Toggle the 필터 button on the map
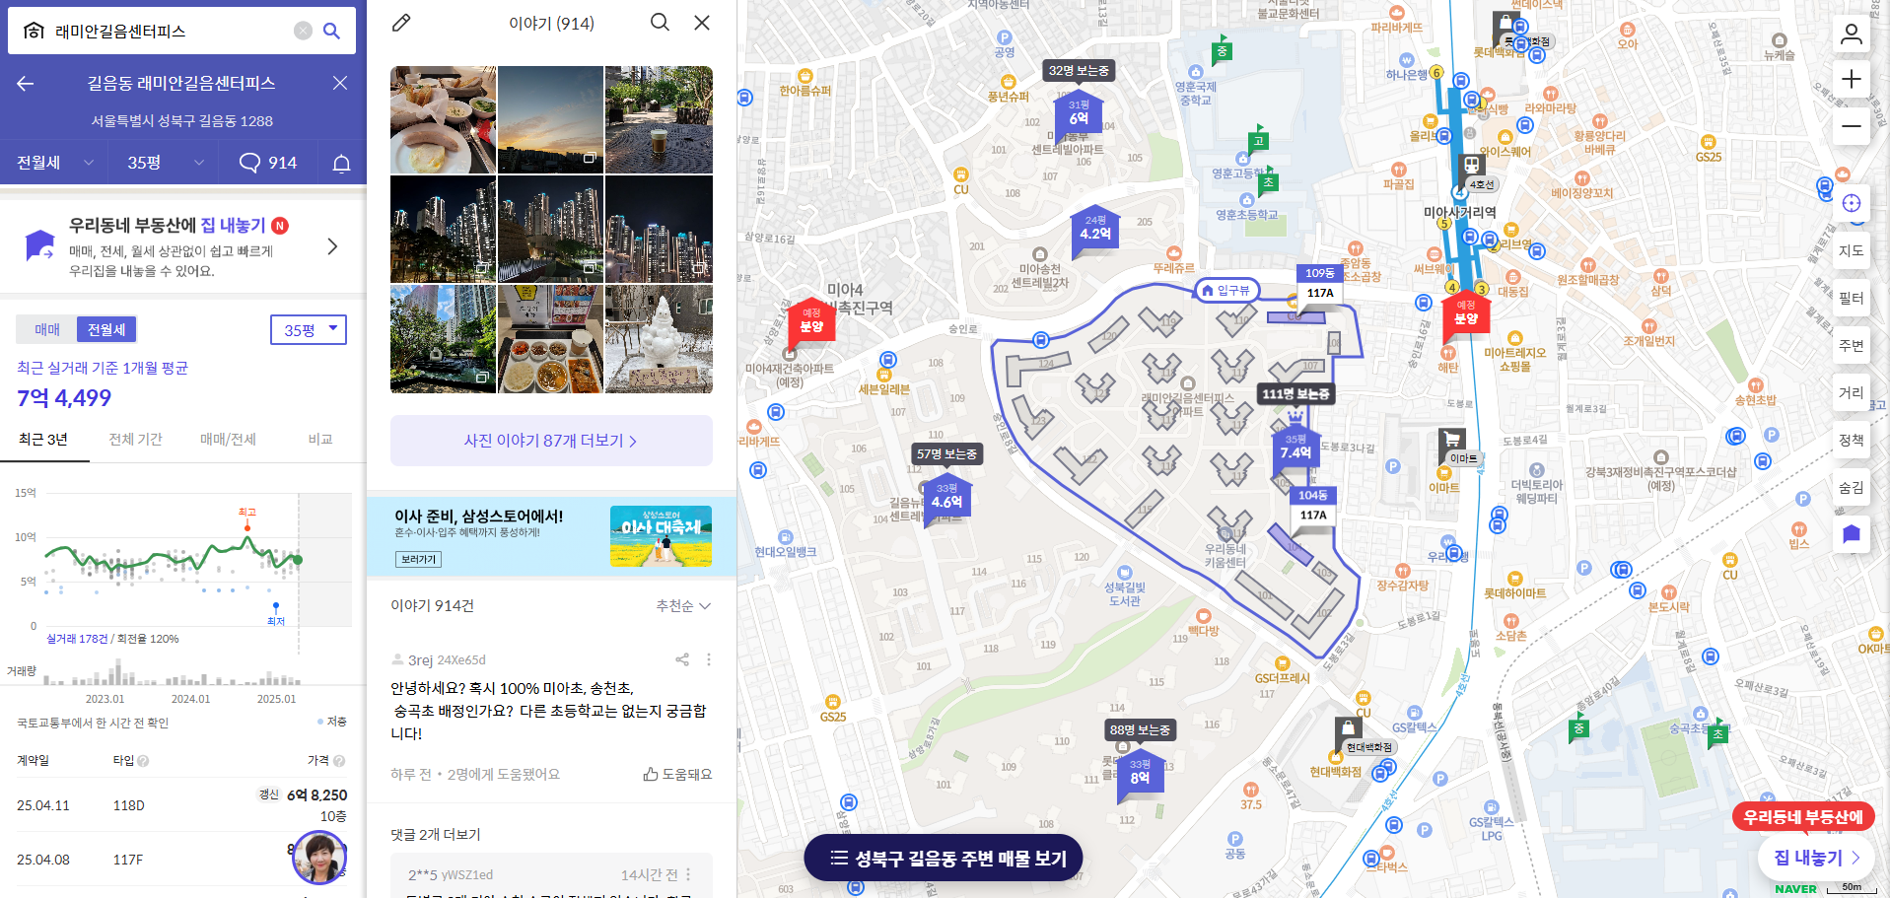1890x898 pixels. pyautogui.click(x=1852, y=298)
